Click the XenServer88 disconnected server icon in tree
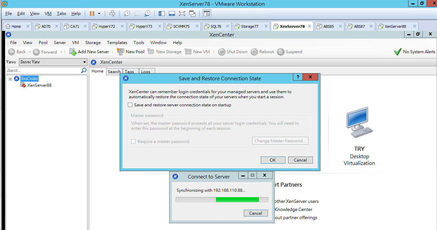Image resolution: width=437 pixels, height=230 pixels. [x=23, y=85]
